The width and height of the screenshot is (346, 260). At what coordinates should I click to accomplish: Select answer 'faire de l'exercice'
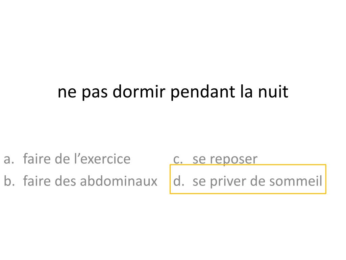[77, 159]
